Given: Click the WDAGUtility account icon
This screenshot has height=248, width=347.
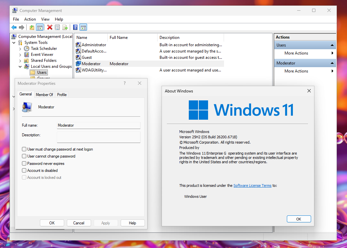Looking at the screenshot, I should click(78, 70).
